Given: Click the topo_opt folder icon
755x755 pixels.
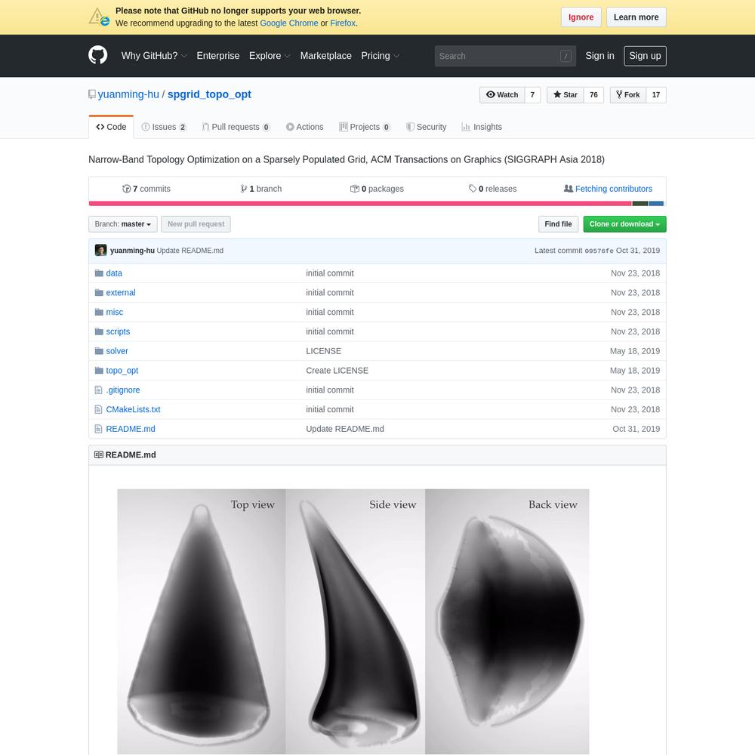Looking at the screenshot, I should (99, 370).
